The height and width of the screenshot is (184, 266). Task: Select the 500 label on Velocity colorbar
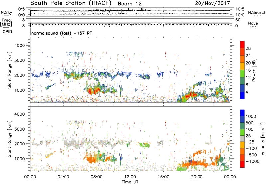tap(249, 123)
